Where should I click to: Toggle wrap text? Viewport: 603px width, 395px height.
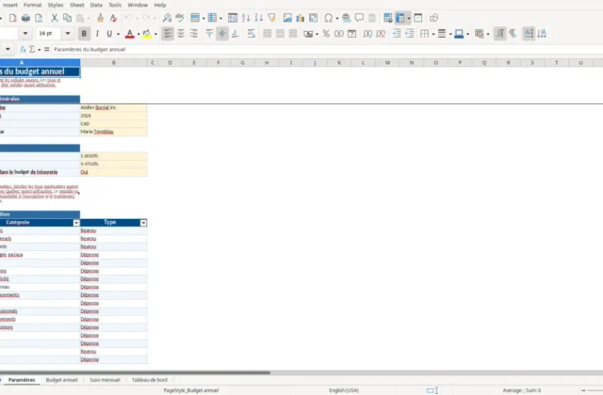click(x=252, y=34)
